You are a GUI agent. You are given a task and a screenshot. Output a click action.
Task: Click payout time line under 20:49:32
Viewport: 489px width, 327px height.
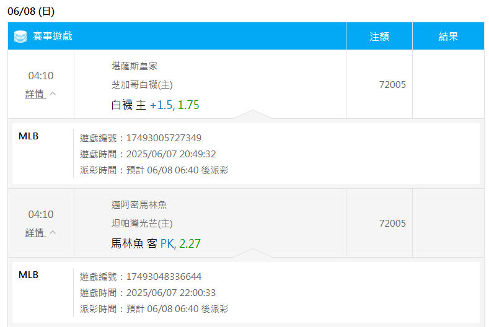pos(154,170)
